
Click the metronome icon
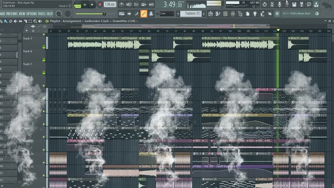(122, 4)
